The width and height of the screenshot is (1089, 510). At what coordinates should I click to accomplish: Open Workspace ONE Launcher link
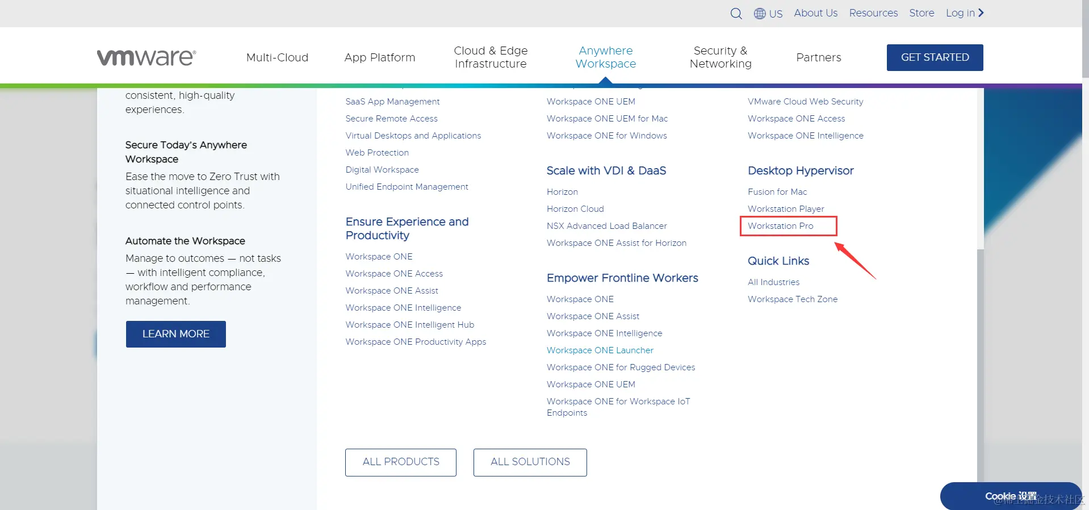[x=600, y=350]
